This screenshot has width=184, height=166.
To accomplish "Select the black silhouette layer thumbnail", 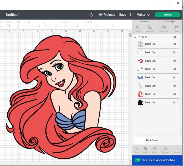I will 140,102.
